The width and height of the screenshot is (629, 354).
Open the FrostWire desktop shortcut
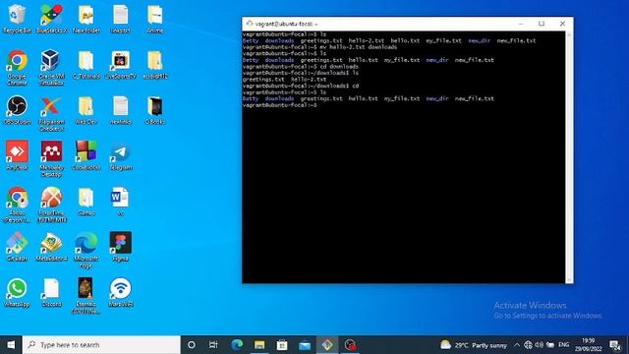click(x=51, y=205)
